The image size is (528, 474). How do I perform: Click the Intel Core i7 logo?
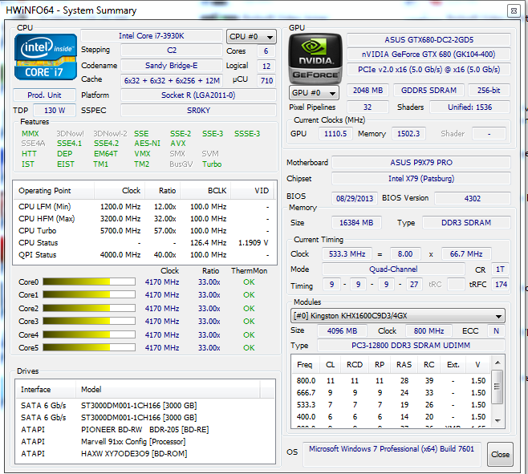(46, 57)
